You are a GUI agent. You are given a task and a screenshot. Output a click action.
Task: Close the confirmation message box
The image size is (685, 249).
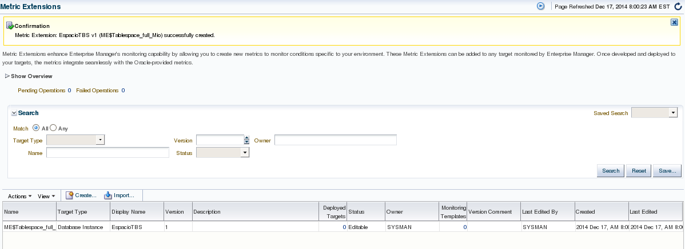tap(675, 22)
